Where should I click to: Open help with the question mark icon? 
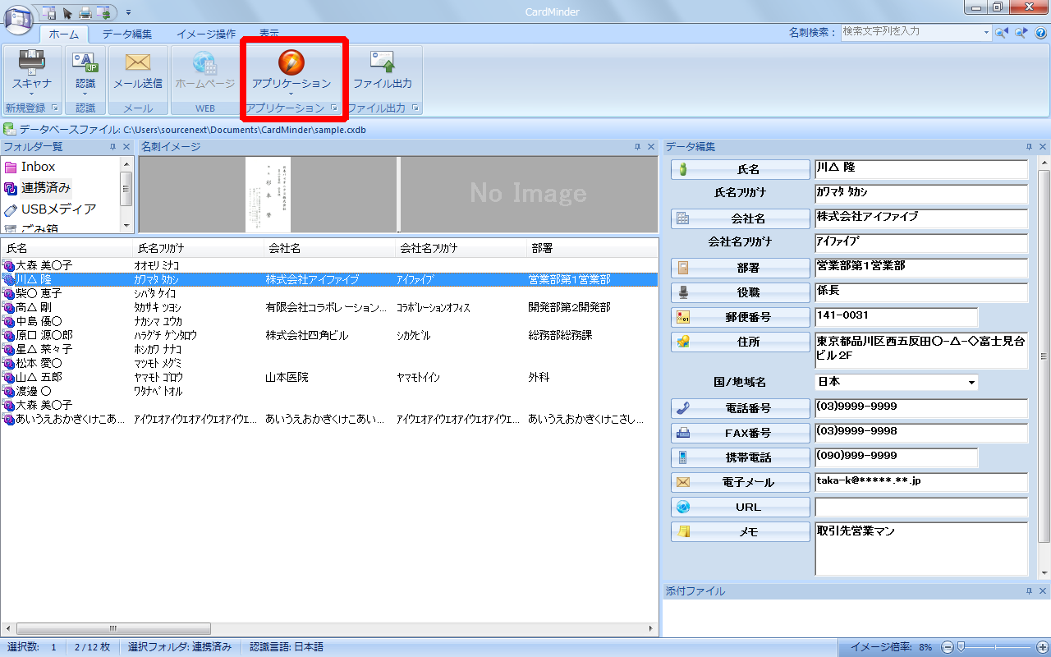coord(1040,32)
